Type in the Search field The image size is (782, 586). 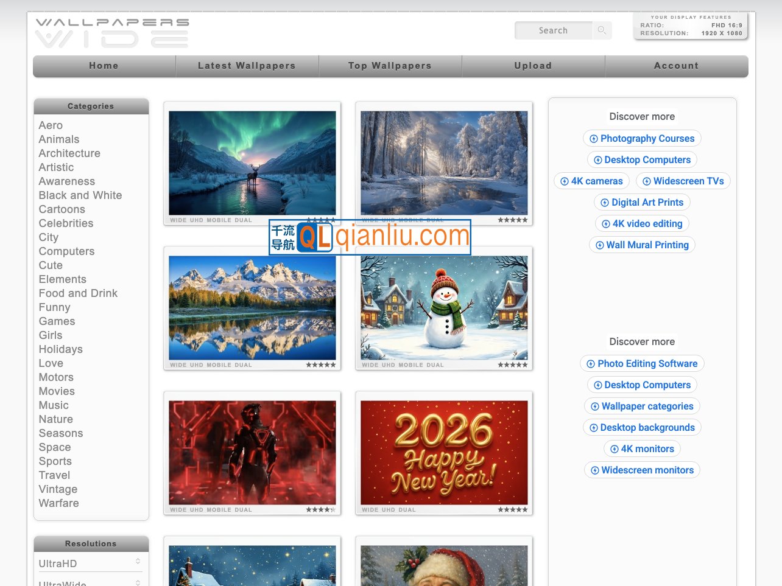553,30
